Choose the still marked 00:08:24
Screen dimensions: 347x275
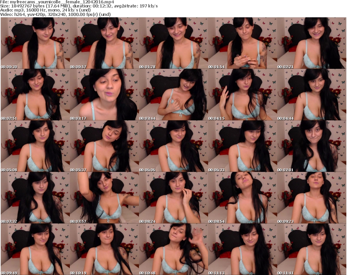click(x=173, y=198)
